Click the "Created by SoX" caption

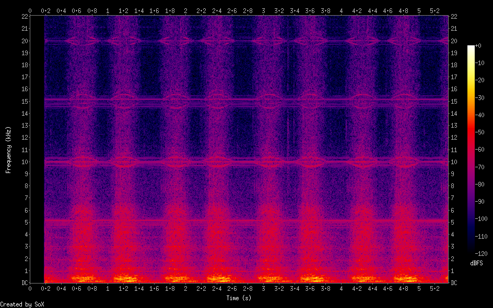[22, 304]
